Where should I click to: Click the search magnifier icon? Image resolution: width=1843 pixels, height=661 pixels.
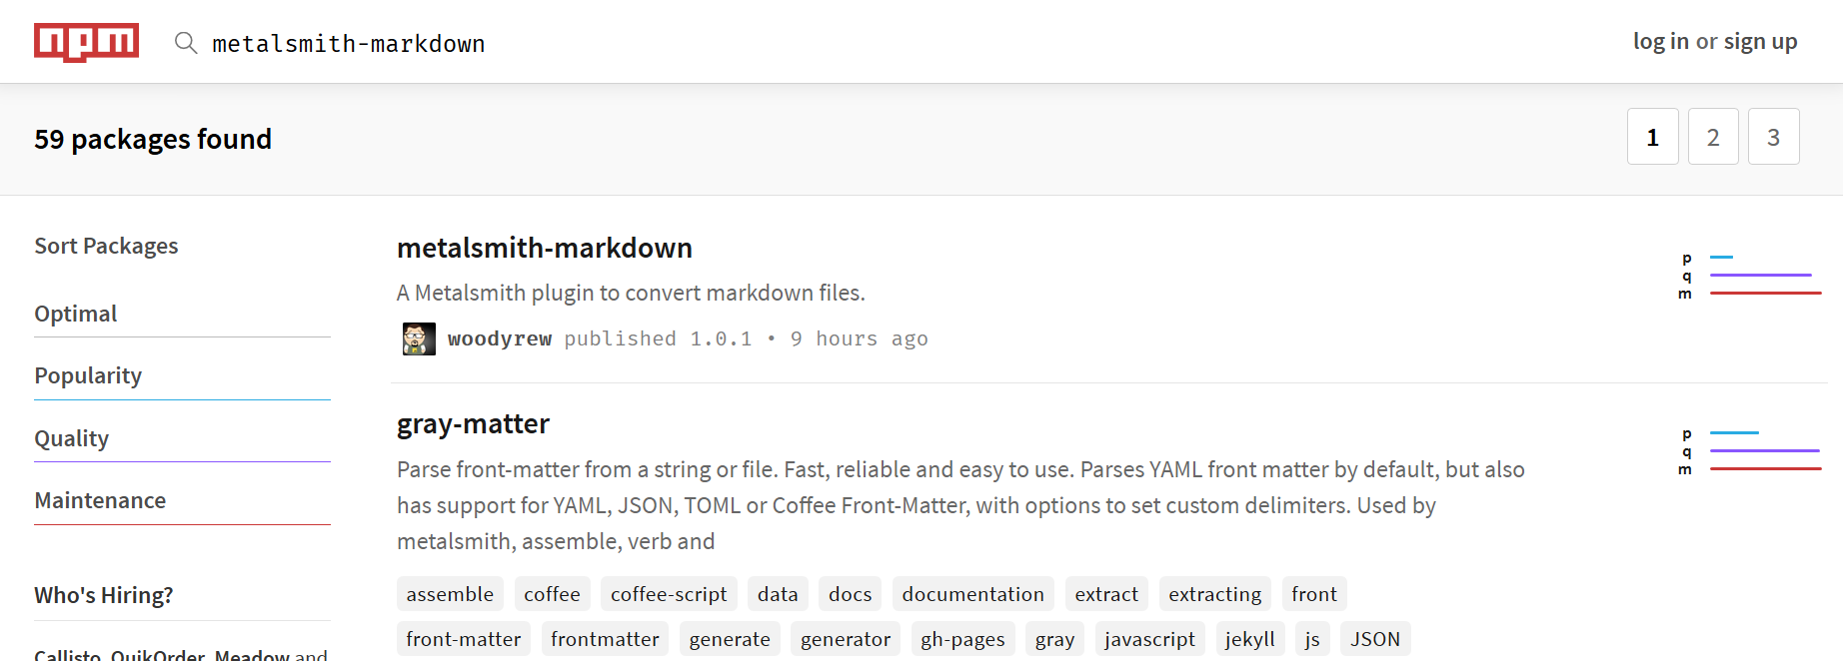(x=186, y=43)
